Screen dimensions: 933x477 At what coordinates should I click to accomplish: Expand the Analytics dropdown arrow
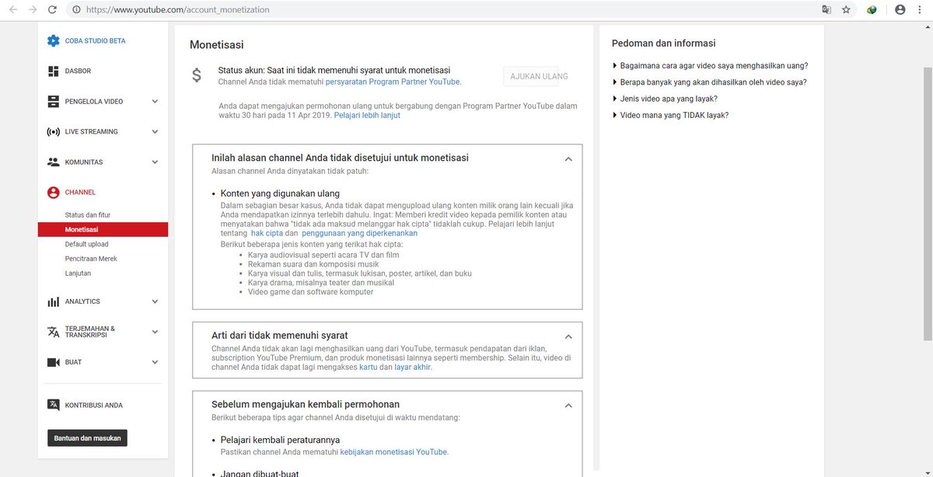pyautogui.click(x=155, y=301)
